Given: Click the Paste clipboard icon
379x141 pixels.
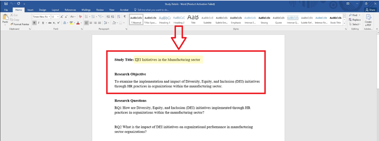Looking at the screenshot, I should 5,17.
